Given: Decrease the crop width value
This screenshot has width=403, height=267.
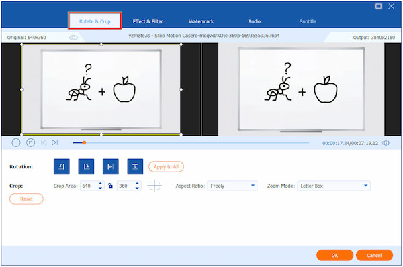Looking at the screenshot, I should [x=100, y=189].
